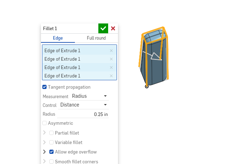Image resolution: width=245 pixels, height=164 pixels.
Task: Open the Control Distance dropdown
Action: pyautogui.click(x=83, y=105)
